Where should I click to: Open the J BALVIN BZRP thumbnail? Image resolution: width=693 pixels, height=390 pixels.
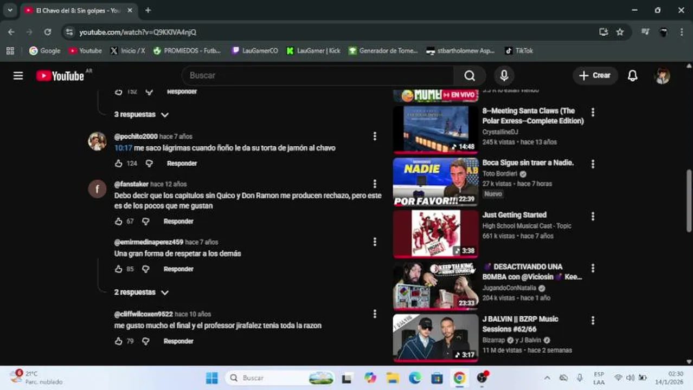tap(436, 337)
